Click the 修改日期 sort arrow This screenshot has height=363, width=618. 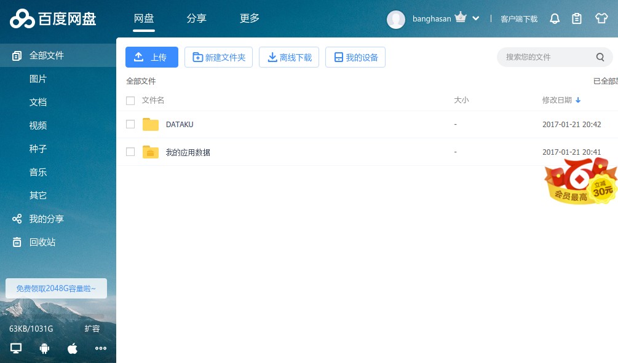(x=577, y=100)
